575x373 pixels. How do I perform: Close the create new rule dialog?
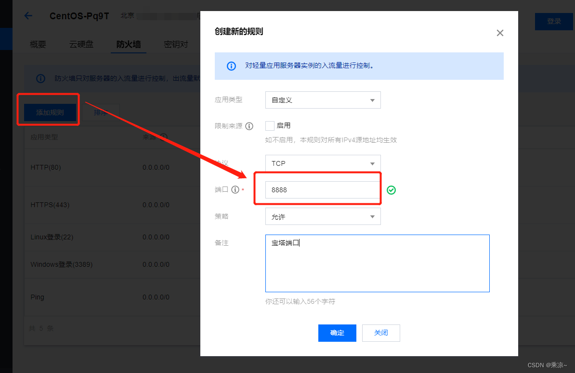(x=500, y=33)
